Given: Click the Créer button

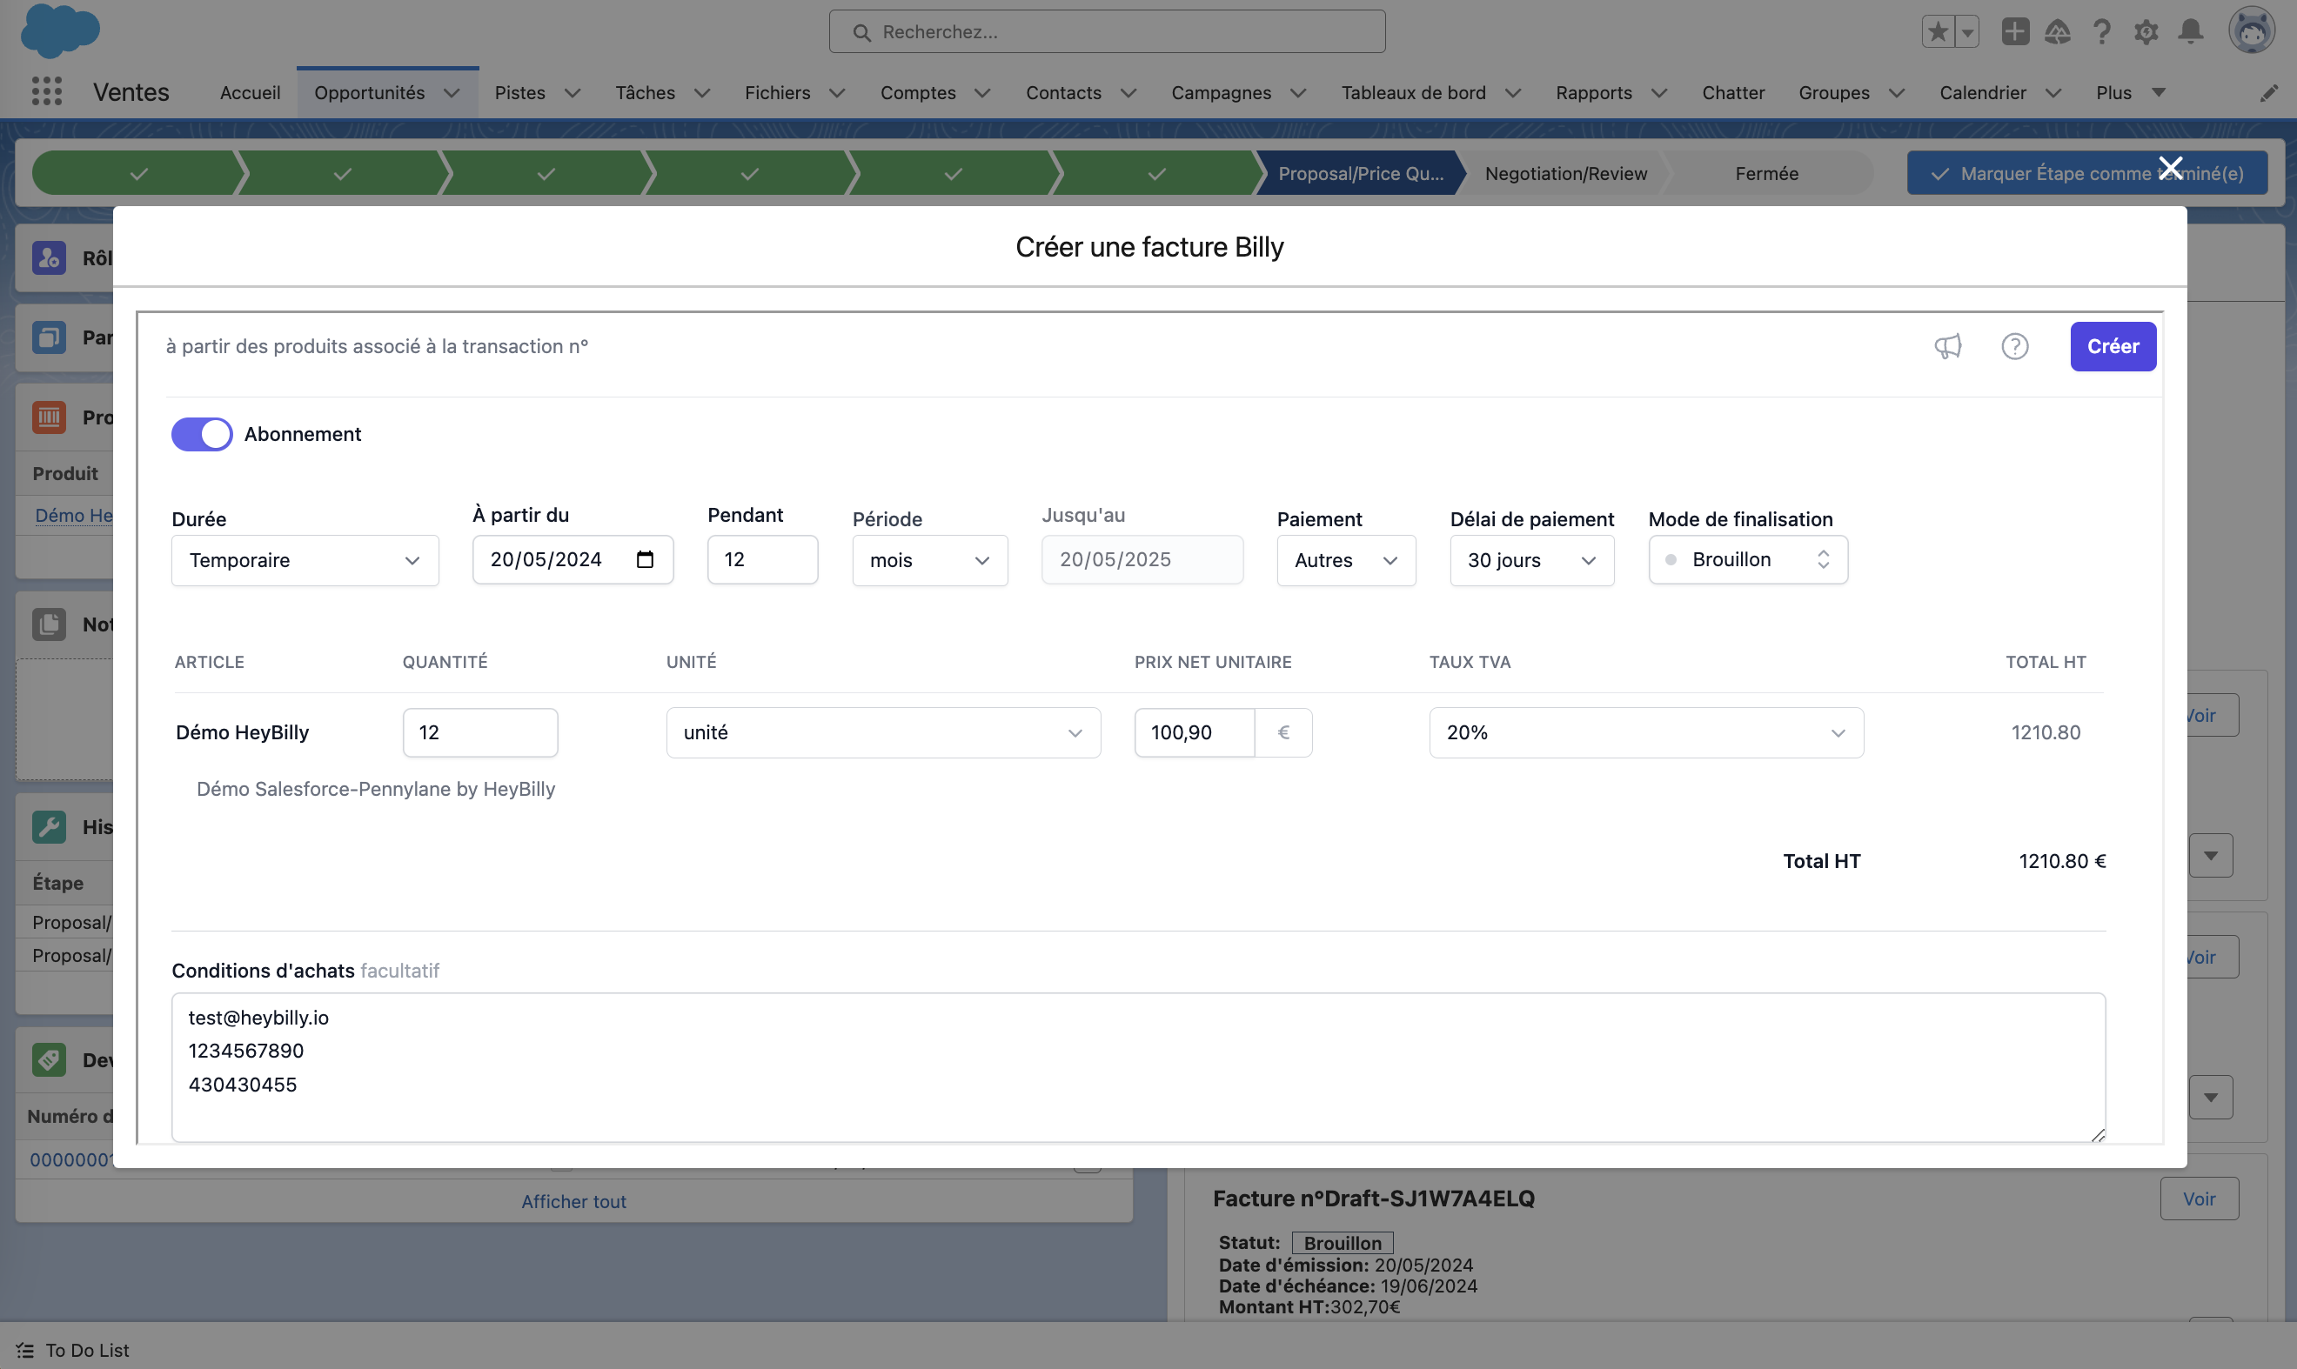Looking at the screenshot, I should [2113, 347].
